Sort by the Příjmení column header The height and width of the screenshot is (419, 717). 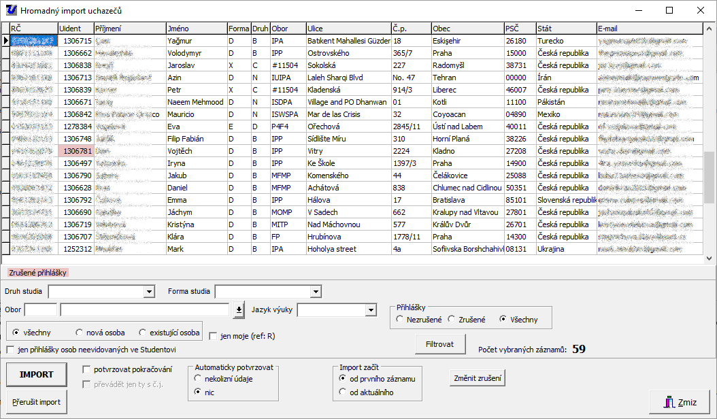coord(129,29)
